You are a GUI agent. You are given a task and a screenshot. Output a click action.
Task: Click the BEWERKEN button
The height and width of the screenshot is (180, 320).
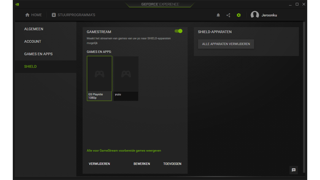[x=142, y=164]
